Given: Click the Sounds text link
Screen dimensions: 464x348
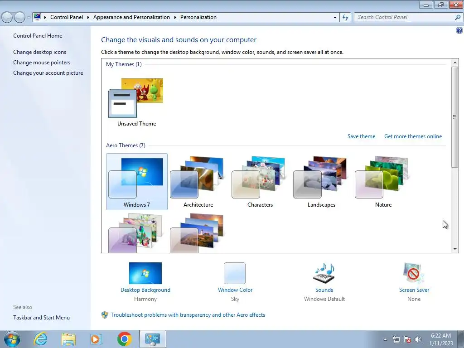Looking at the screenshot, I should coord(324,290).
